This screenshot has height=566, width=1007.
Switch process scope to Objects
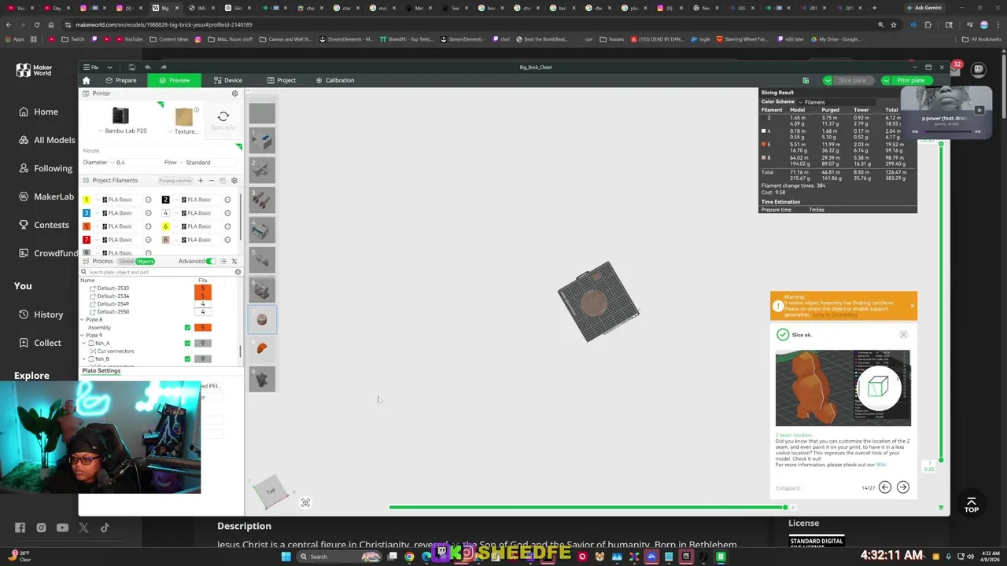(x=145, y=261)
